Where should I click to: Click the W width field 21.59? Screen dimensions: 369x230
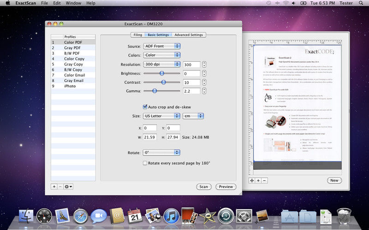[x=149, y=137]
